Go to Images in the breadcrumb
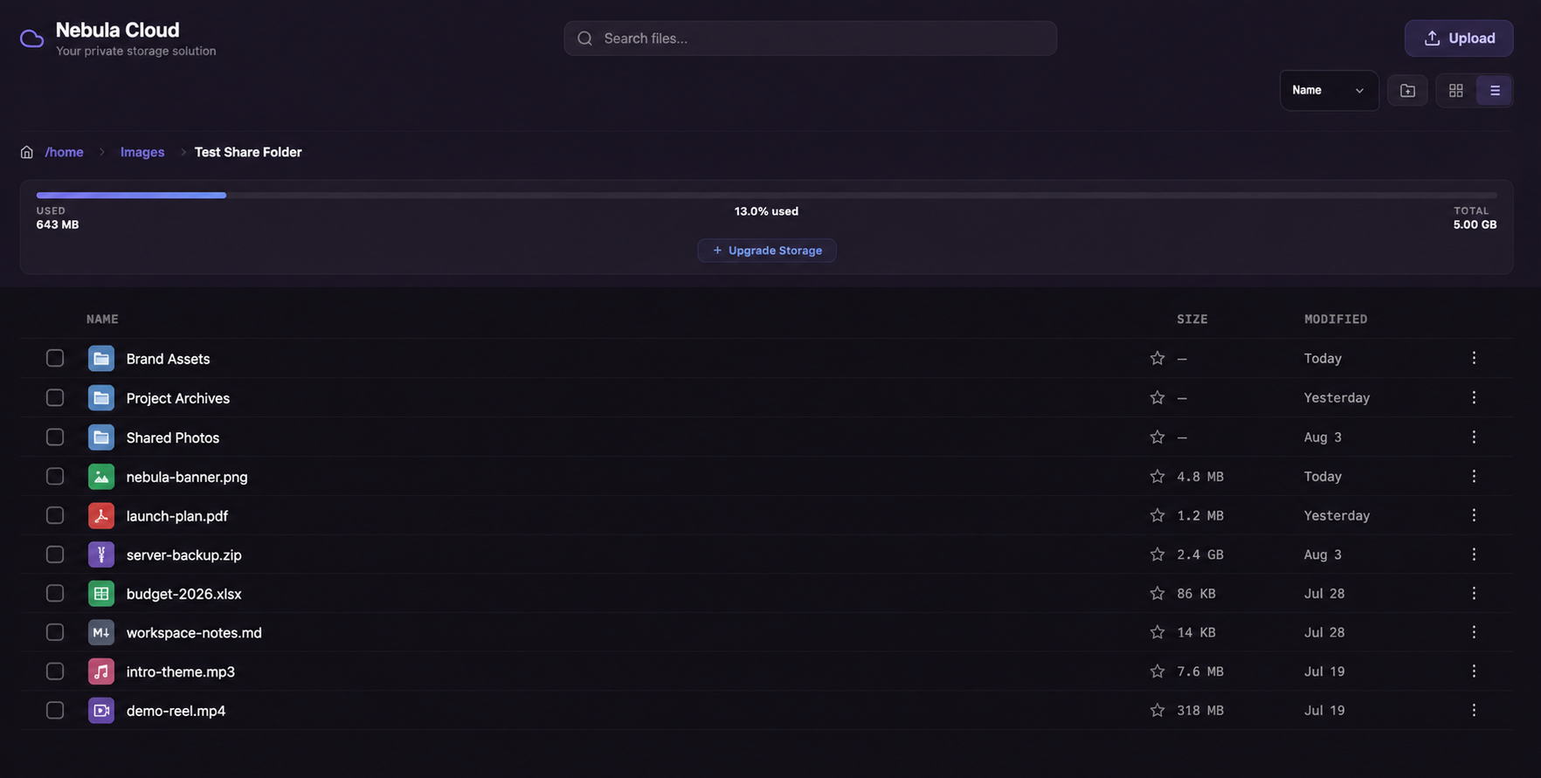Image resolution: width=1541 pixels, height=778 pixels. pos(142,152)
